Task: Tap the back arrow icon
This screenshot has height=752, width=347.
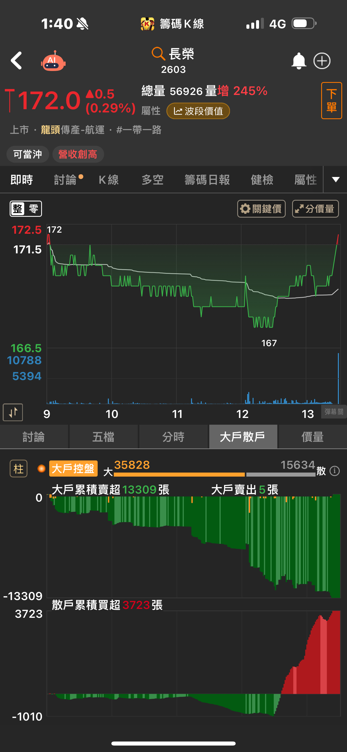Action: coord(16,61)
